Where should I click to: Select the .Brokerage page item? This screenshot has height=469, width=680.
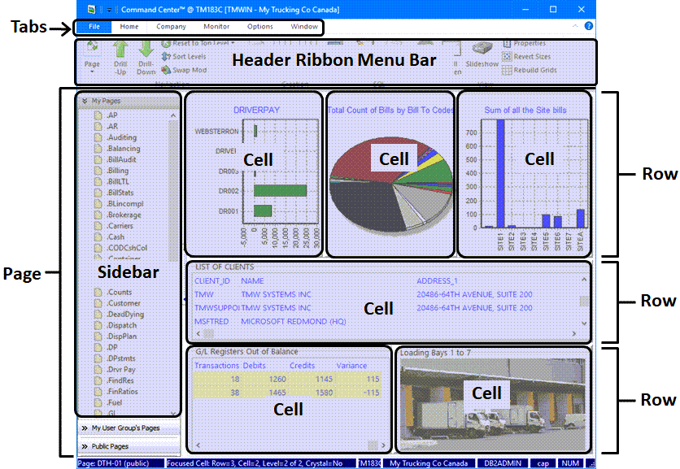124,215
